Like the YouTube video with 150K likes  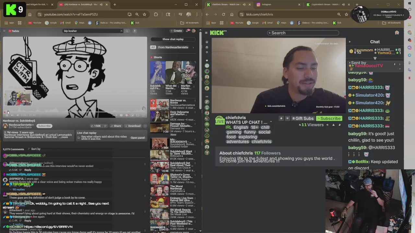[x=96, y=126]
